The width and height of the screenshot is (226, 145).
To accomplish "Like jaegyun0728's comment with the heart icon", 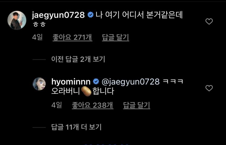I will pyautogui.click(x=209, y=21).
